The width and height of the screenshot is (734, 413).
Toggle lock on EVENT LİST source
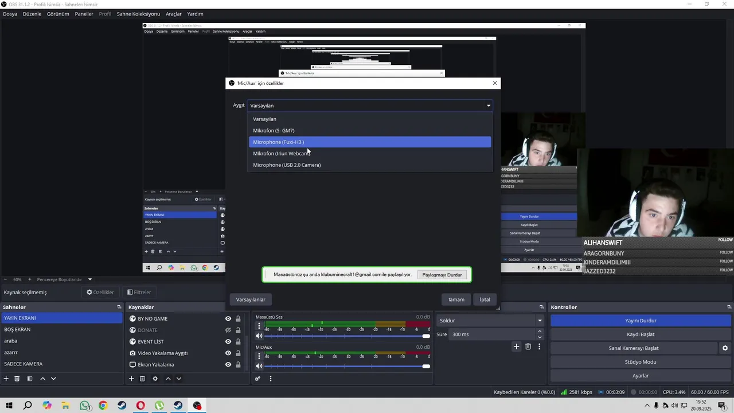238,342
